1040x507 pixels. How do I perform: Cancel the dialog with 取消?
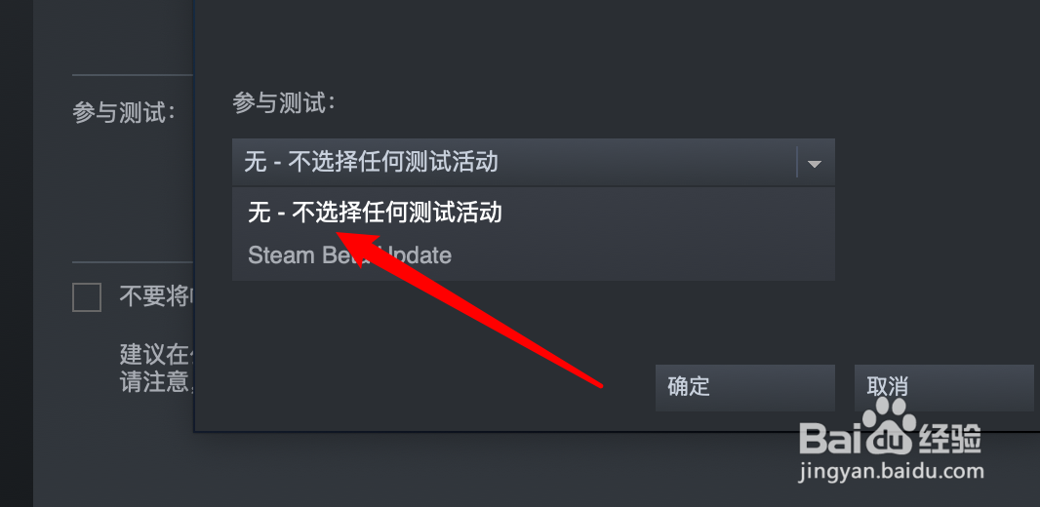[x=943, y=387]
